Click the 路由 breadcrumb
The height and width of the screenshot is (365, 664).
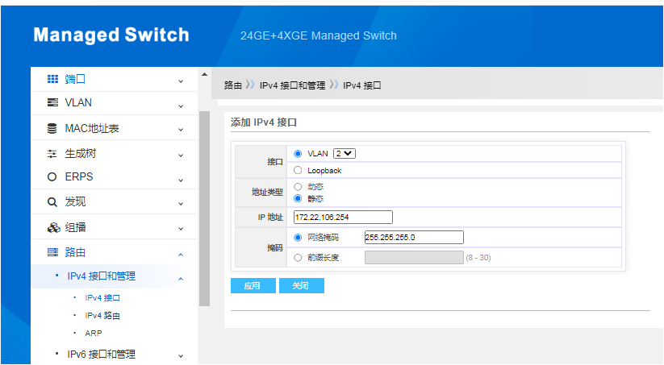click(233, 85)
